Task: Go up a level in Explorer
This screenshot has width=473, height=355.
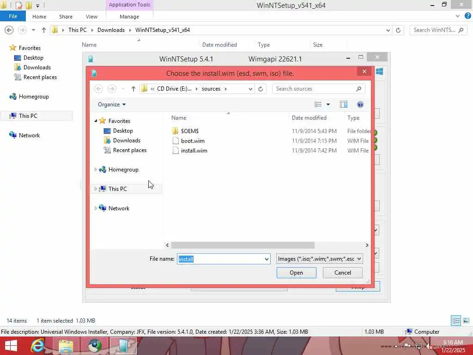Action: (44, 30)
